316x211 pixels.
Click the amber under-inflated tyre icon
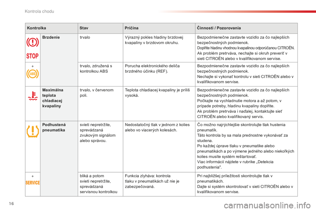click(x=33, y=131)
